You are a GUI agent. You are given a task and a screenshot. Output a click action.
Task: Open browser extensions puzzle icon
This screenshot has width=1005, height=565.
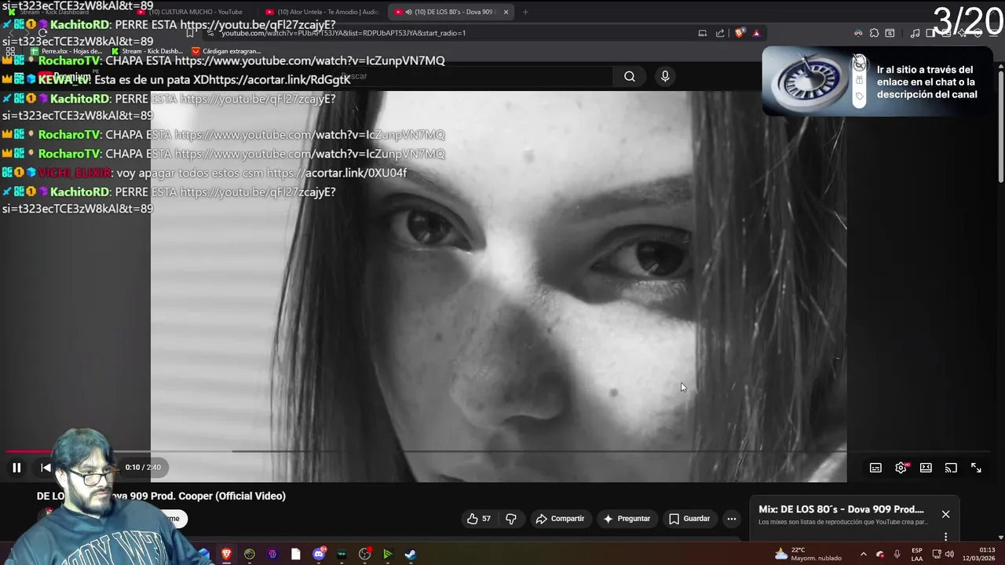point(874,33)
